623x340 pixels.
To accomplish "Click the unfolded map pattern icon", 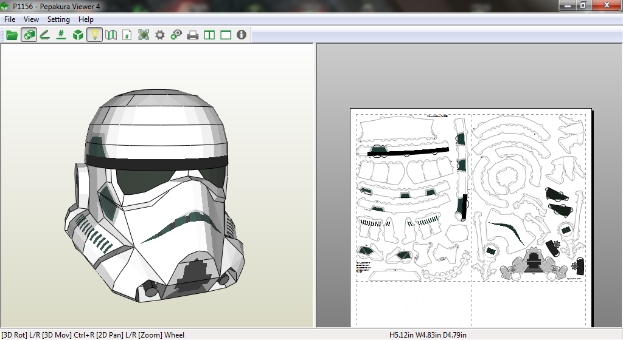I will 111,35.
